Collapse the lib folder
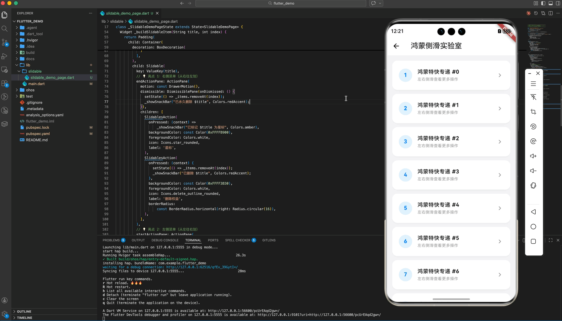Image resolution: width=562 pixels, height=321 pixels. [28, 65]
